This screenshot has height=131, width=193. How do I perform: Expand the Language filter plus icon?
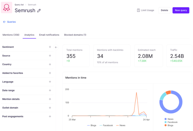point(50,82)
